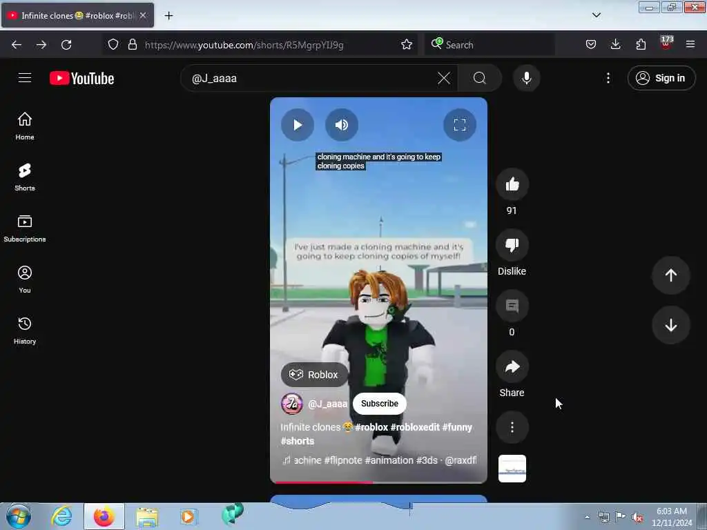Mute the Short's volume

coord(341,125)
